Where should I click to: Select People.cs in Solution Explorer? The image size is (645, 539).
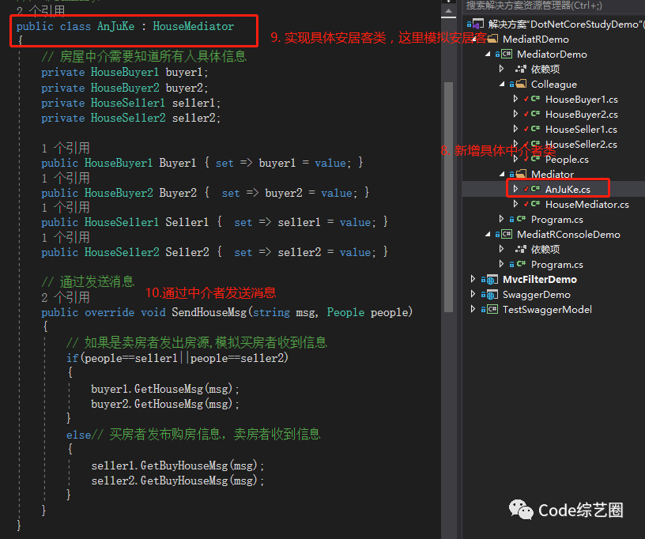(567, 160)
